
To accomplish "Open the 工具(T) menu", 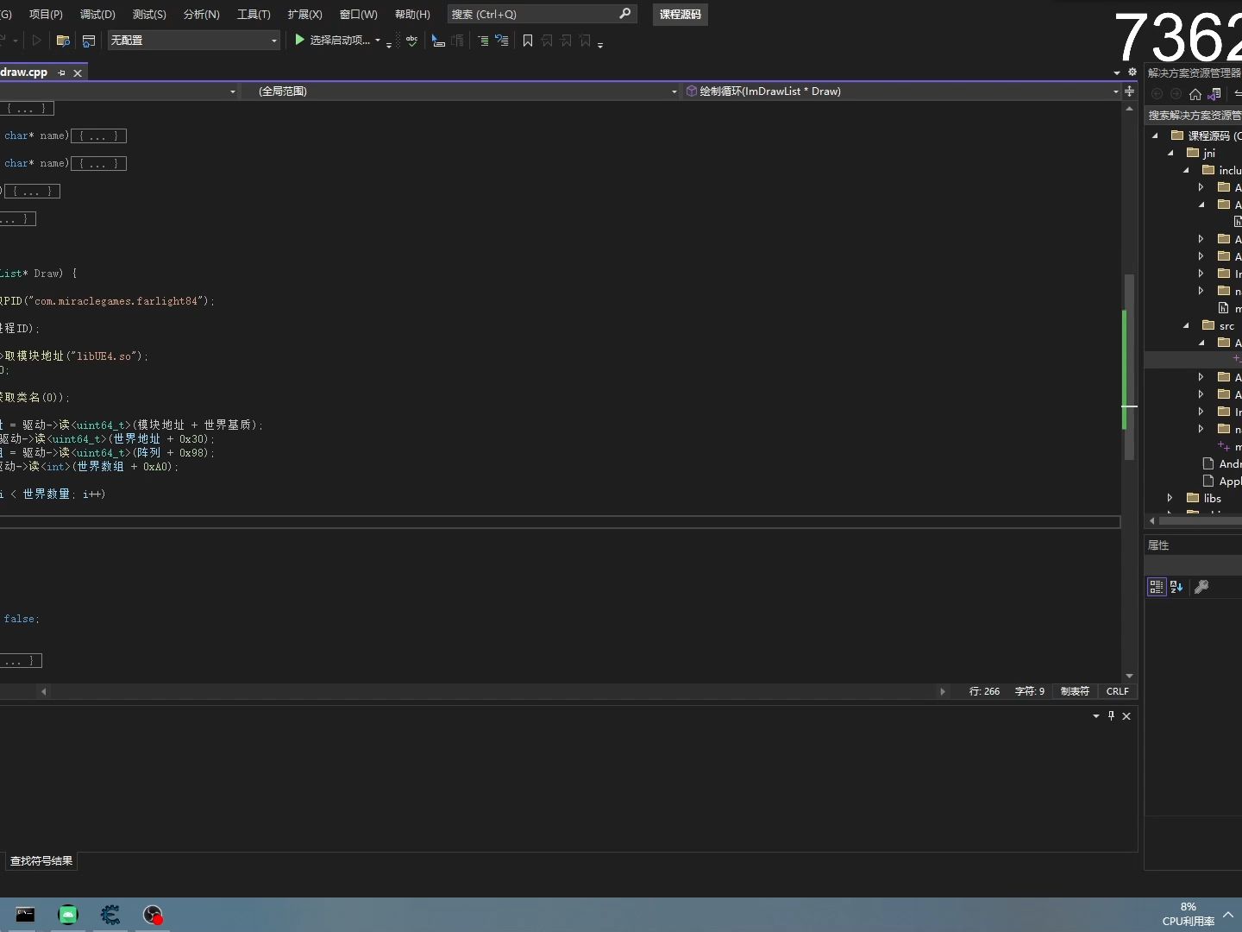I will point(254,14).
